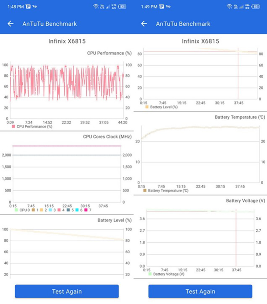The width and height of the screenshot is (267, 304).
Task: Toggle the CPU Performance (%) legend entry
Action: [x=32, y=127]
